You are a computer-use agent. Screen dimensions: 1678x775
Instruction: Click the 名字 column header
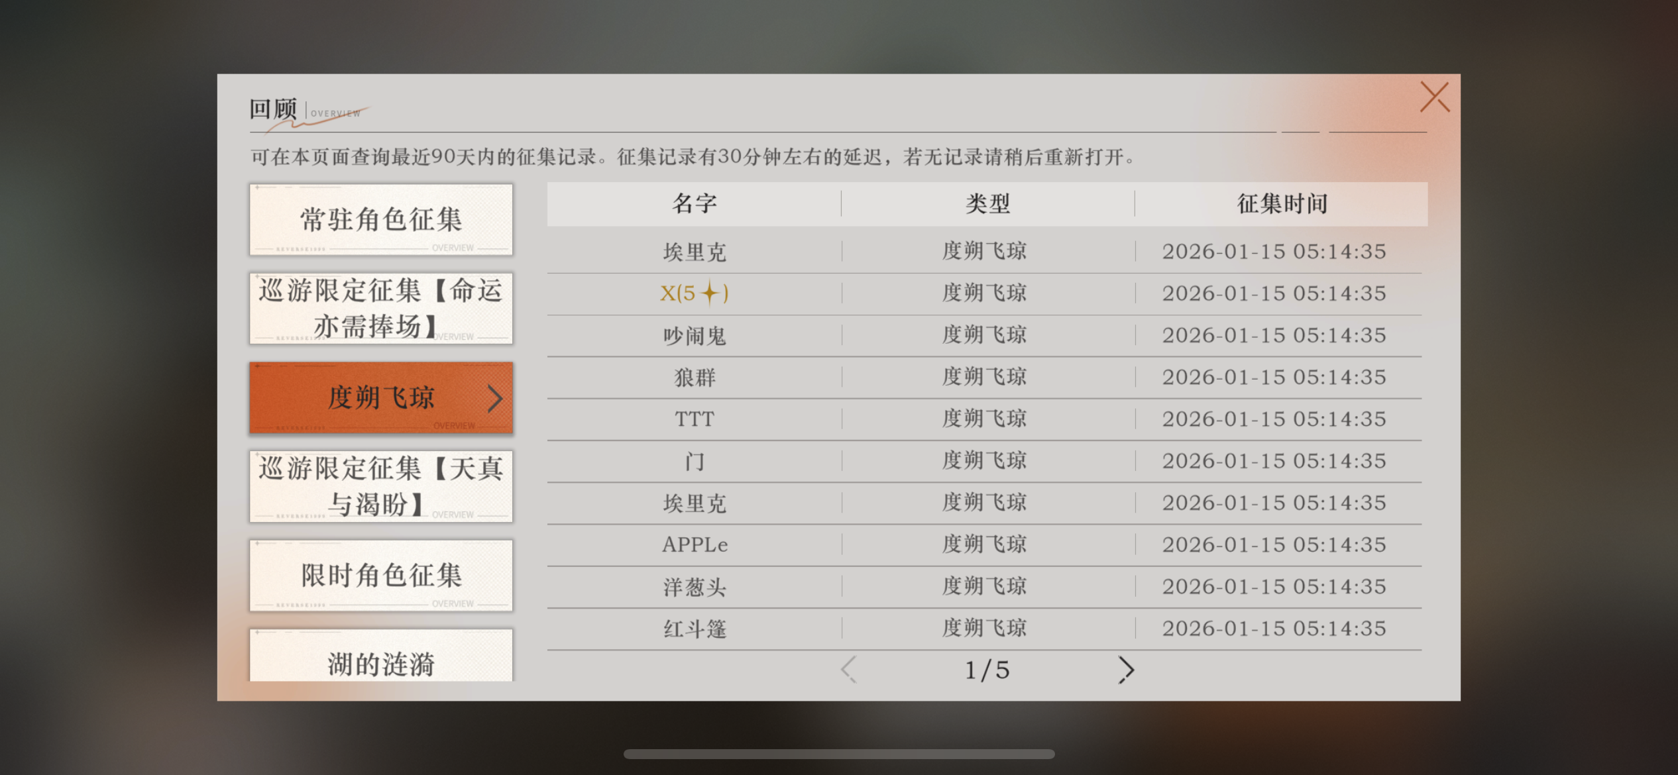[x=694, y=203]
